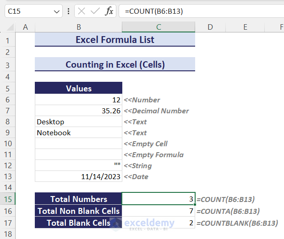Select result cell C15 showing 3
Image resolution: width=284 pixels, height=239 pixels.
pyautogui.click(x=158, y=199)
